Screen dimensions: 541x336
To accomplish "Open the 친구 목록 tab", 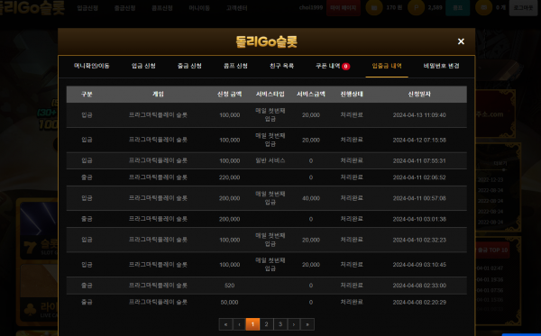I will click(x=281, y=66).
